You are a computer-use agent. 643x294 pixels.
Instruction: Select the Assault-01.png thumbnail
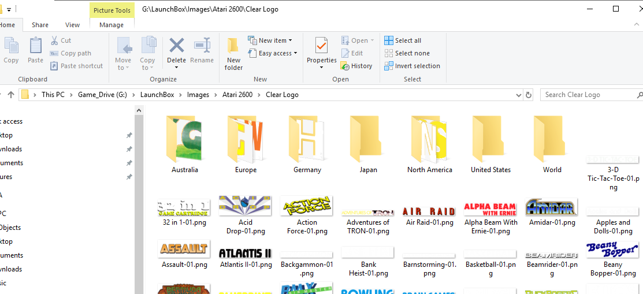[184, 249]
